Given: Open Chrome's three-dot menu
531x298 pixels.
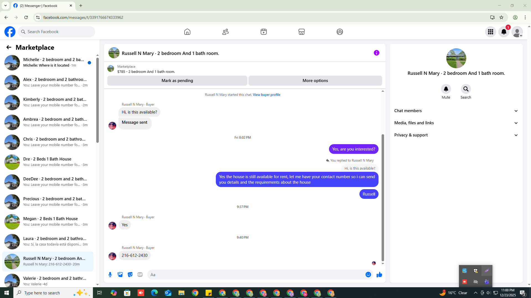Looking at the screenshot, I should pyautogui.click(x=525, y=17).
